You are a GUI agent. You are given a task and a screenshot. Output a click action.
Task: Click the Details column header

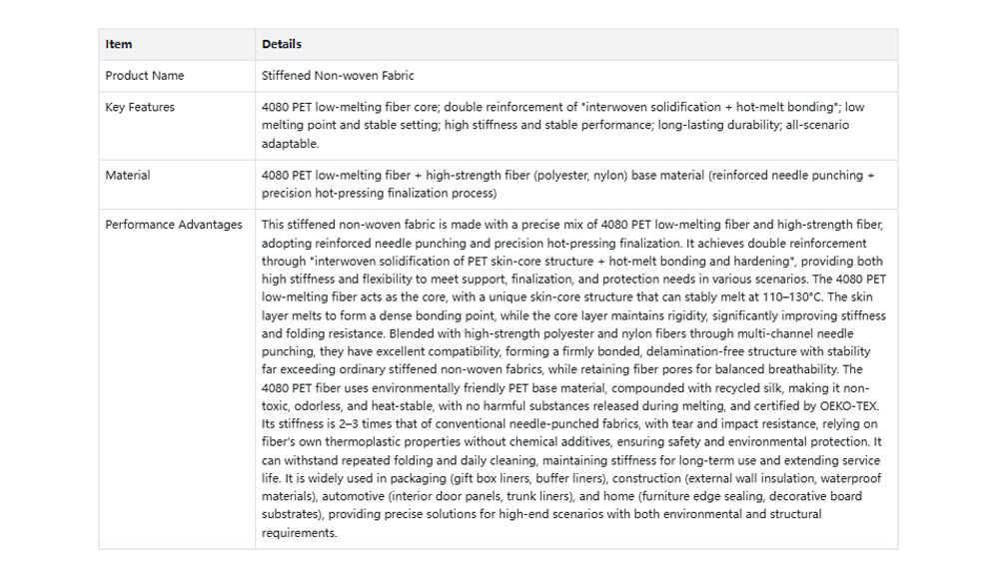[x=282, y=44]
